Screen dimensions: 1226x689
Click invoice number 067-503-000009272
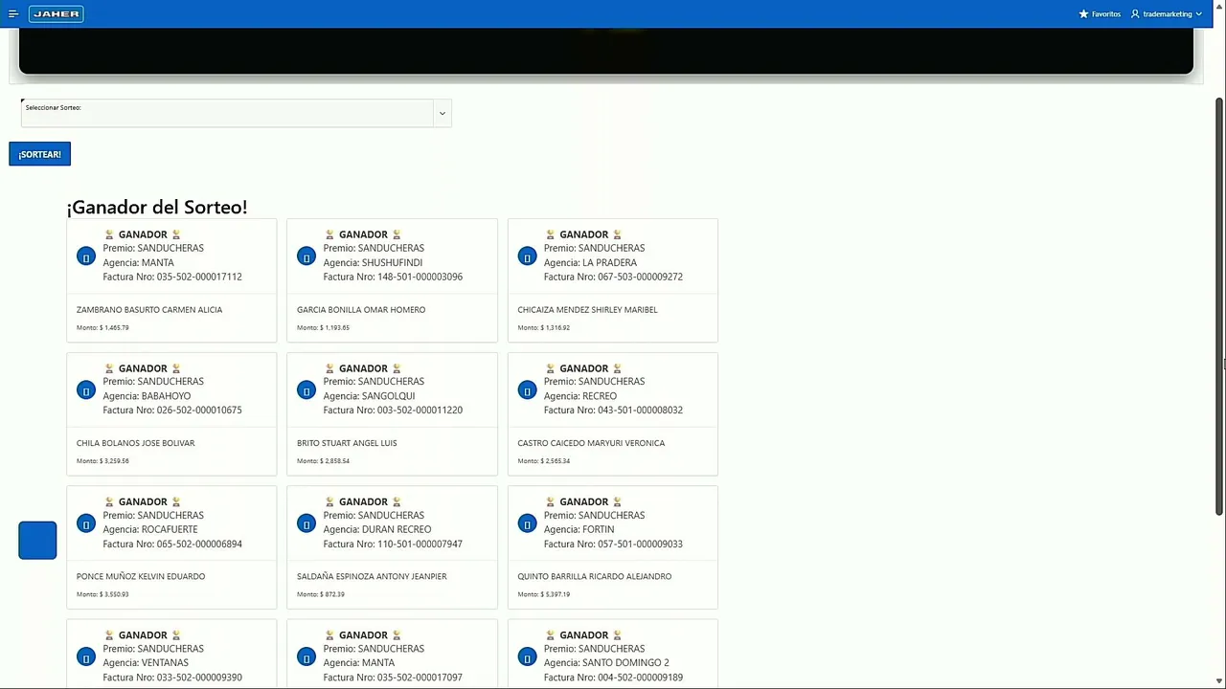(x=640, y=277)
